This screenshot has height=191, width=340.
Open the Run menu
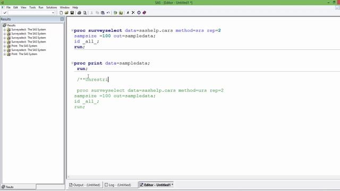(41, 7)
